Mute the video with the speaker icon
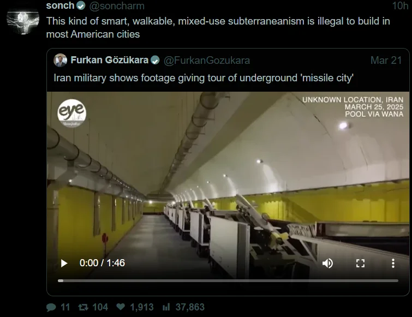 pos(327,263)
